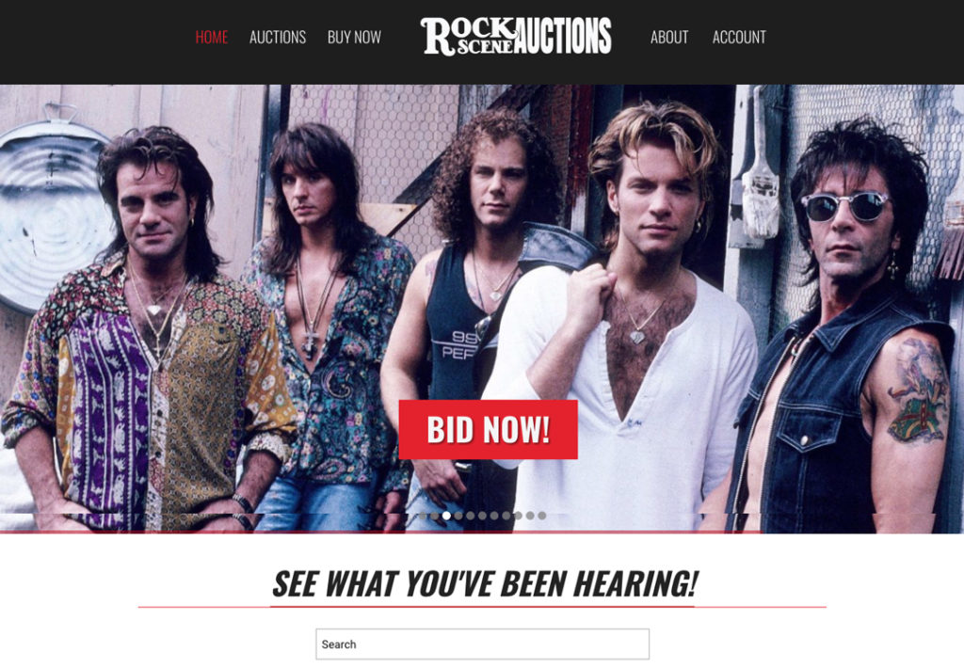This screenshot has height=669, width=964.
Task: Click the red Bid Now! button
Action: click(x=489, y=429)
